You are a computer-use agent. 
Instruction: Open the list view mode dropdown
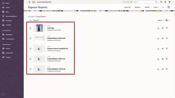click(168, 20)
